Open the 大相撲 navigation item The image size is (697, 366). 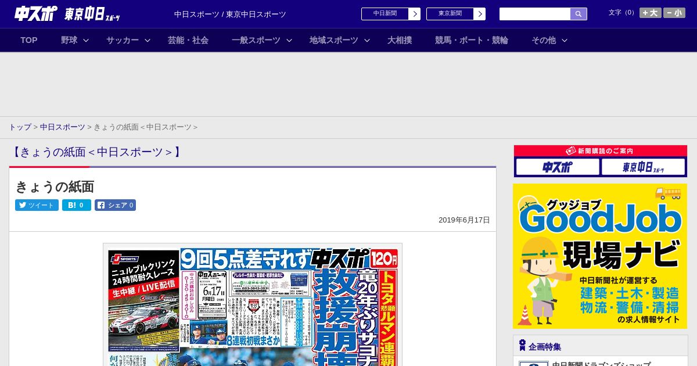coord(400,40)
